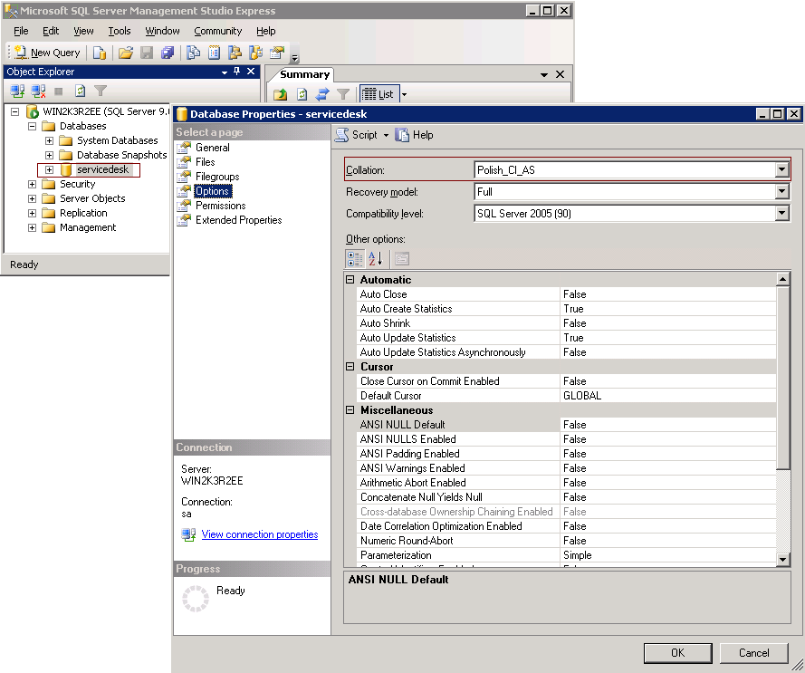Click Connect icon in Object Explorer
Image resolution: width=805 pixels, height=673 pixels.
pos(17,91)
